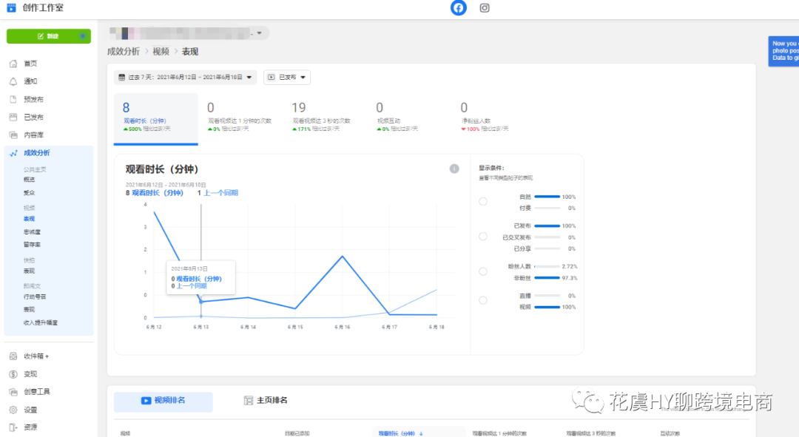The height and width of the screenshot is (437, 799).
Task: Click the 互动次数 column header
Action: (x=670, y=433)
